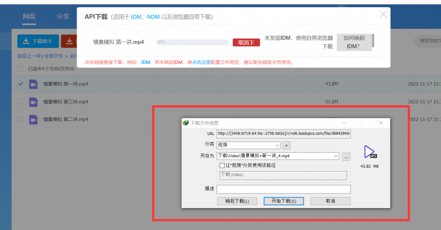
Task: Click 开始下载(S) button
Action: [284, 201]
